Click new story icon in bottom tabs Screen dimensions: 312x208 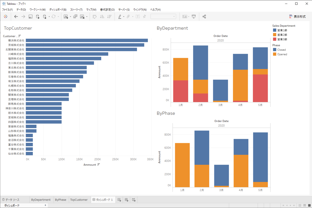(134, 200)
